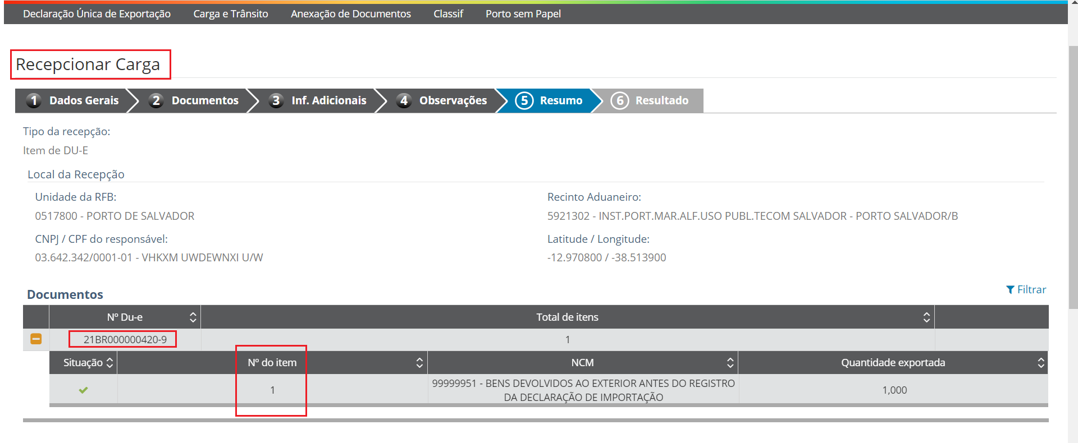The image size is (1078, 443).
Task: Click the vertical page scrollbar
Action: coord(1073,168)
